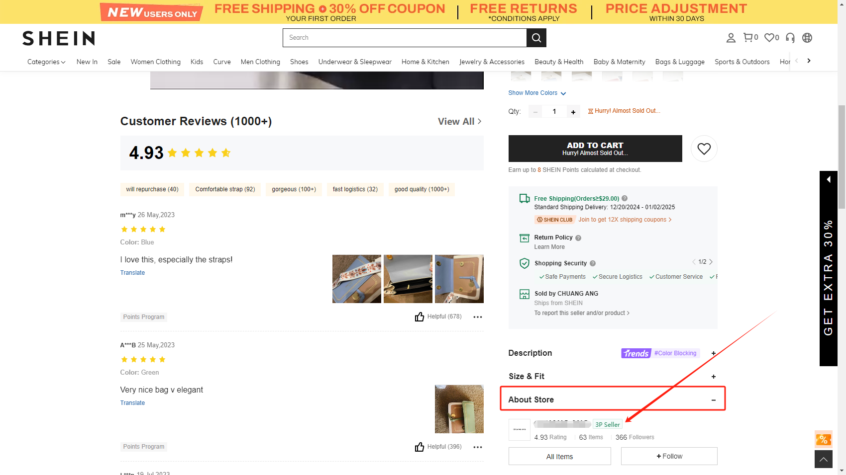
Task: Click Return Policy Learn More
Action: (x=549, y=247)
